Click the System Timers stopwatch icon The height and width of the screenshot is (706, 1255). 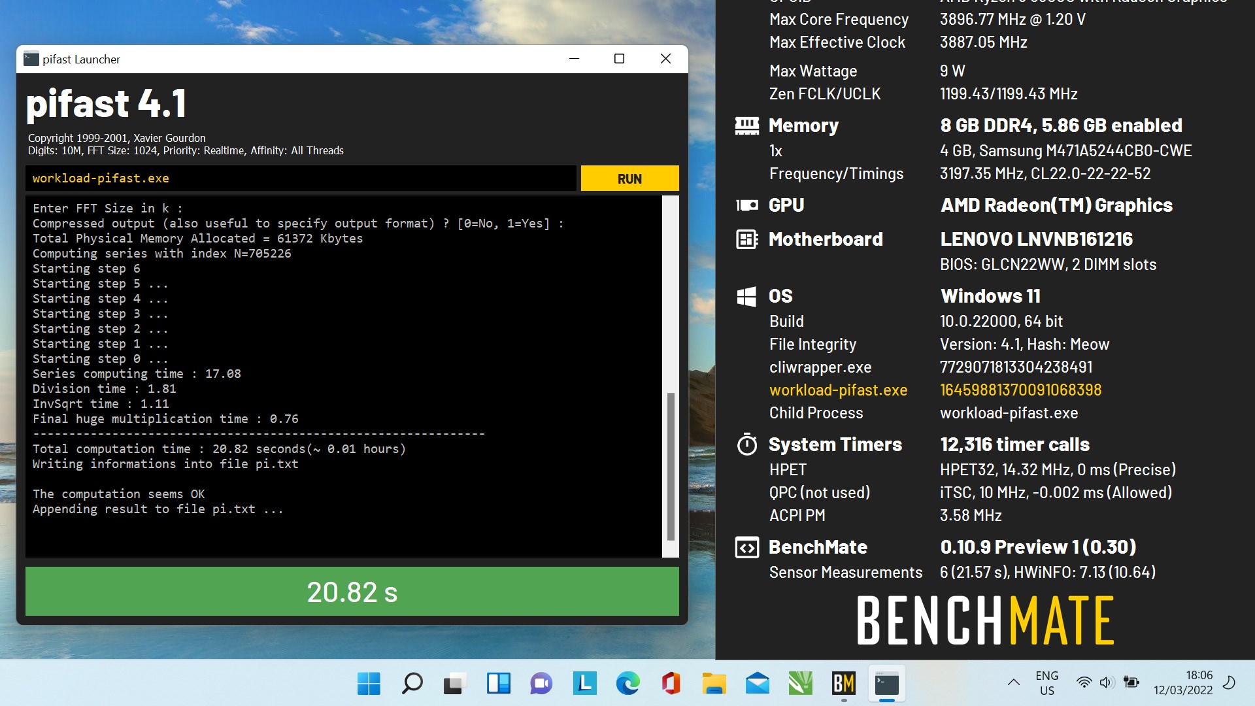(x=746, y=445)
